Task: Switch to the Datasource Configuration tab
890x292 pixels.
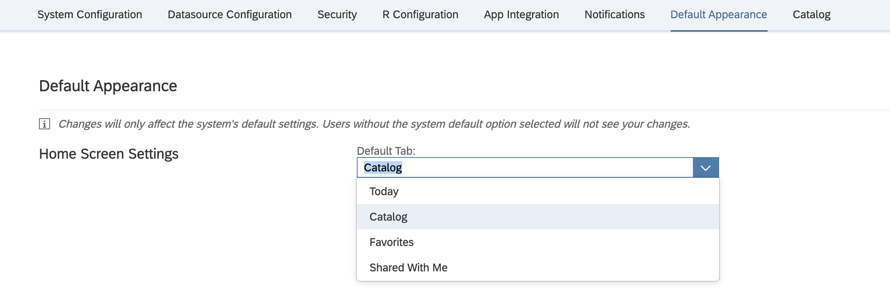Action: point(230,15)
